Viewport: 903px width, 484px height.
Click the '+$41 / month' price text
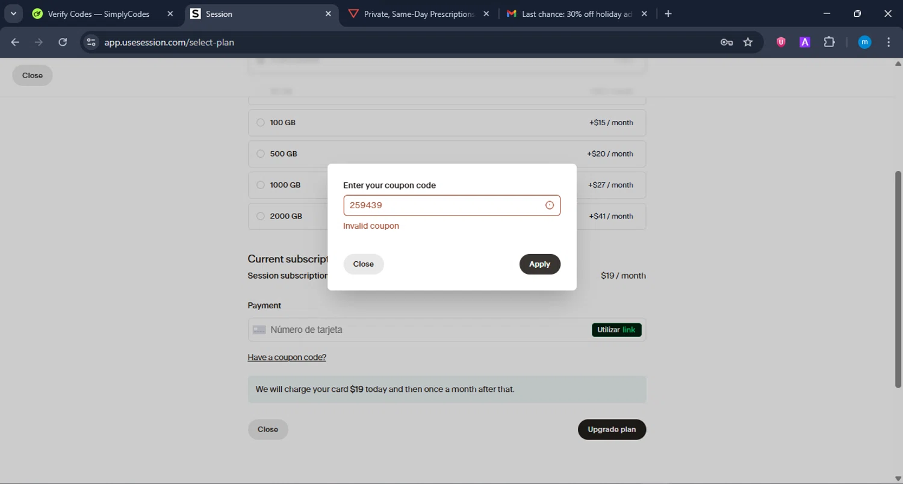click(x=611, y=216)
